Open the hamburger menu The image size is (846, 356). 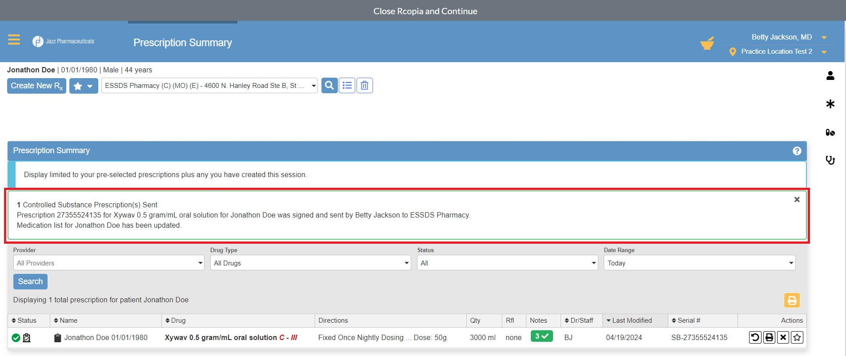[x=14, y=40]
